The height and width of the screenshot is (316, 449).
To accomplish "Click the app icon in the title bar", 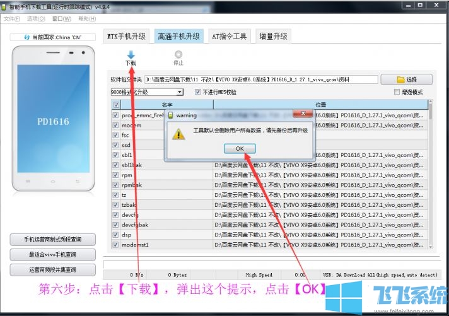I will 4,6.
